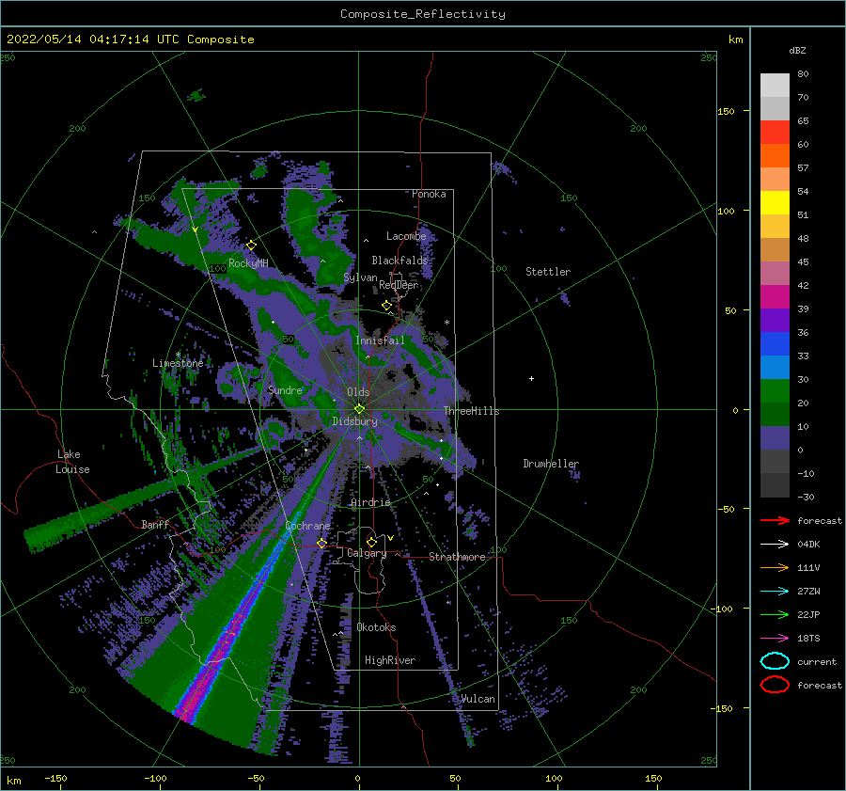This screenshot has width=846, height=791.
Task: Click the red 65–60 dBZ legend swatch
Action: (x=775, y=132)
